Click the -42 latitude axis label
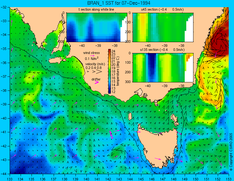234x181 pixels. pos(3,146)
